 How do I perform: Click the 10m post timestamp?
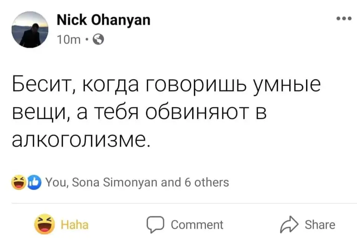pos(70,38)
